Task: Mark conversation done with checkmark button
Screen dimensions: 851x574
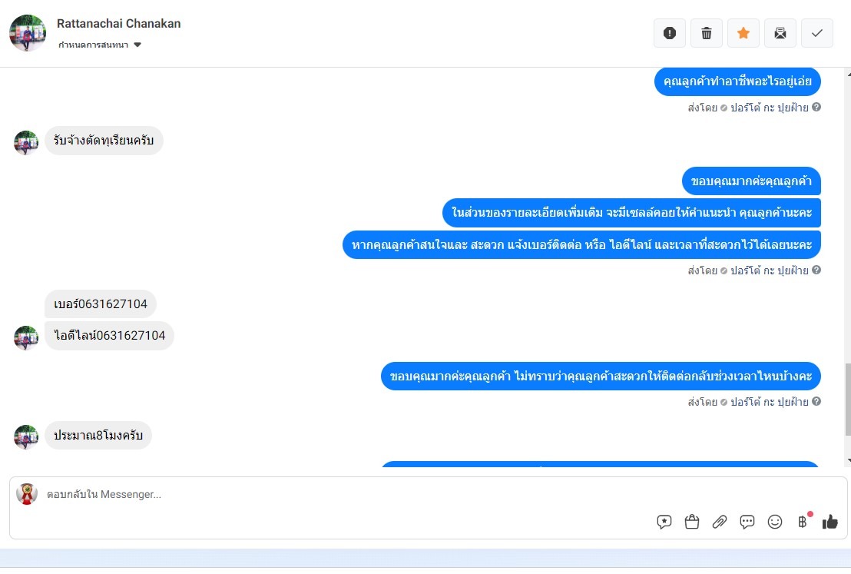Action: pos(816,33)
